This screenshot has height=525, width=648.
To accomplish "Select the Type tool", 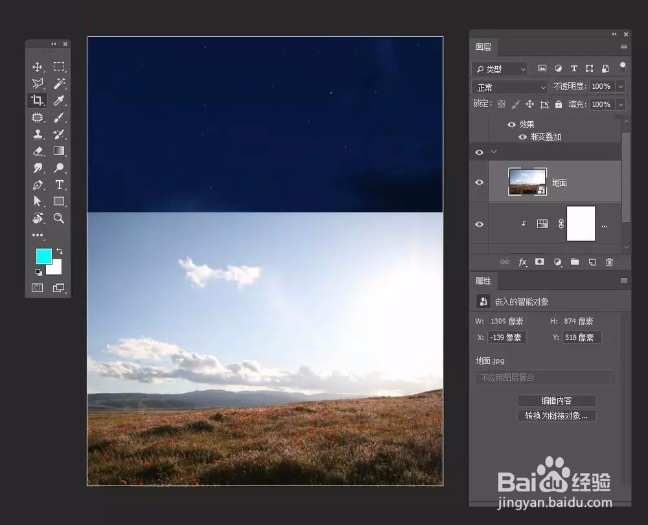I will click(60, 184).
